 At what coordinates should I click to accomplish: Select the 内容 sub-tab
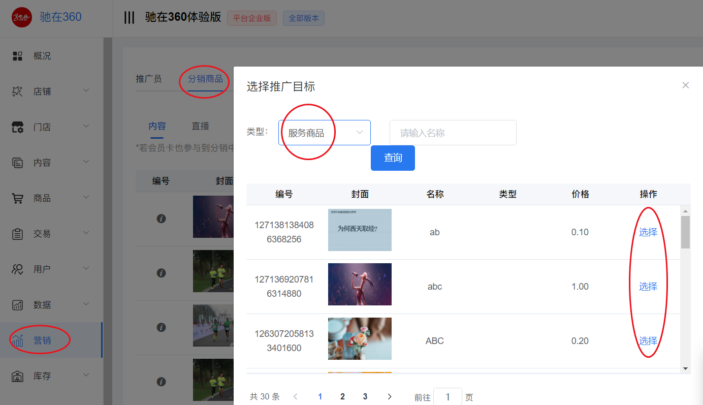[x=157, y=126]
